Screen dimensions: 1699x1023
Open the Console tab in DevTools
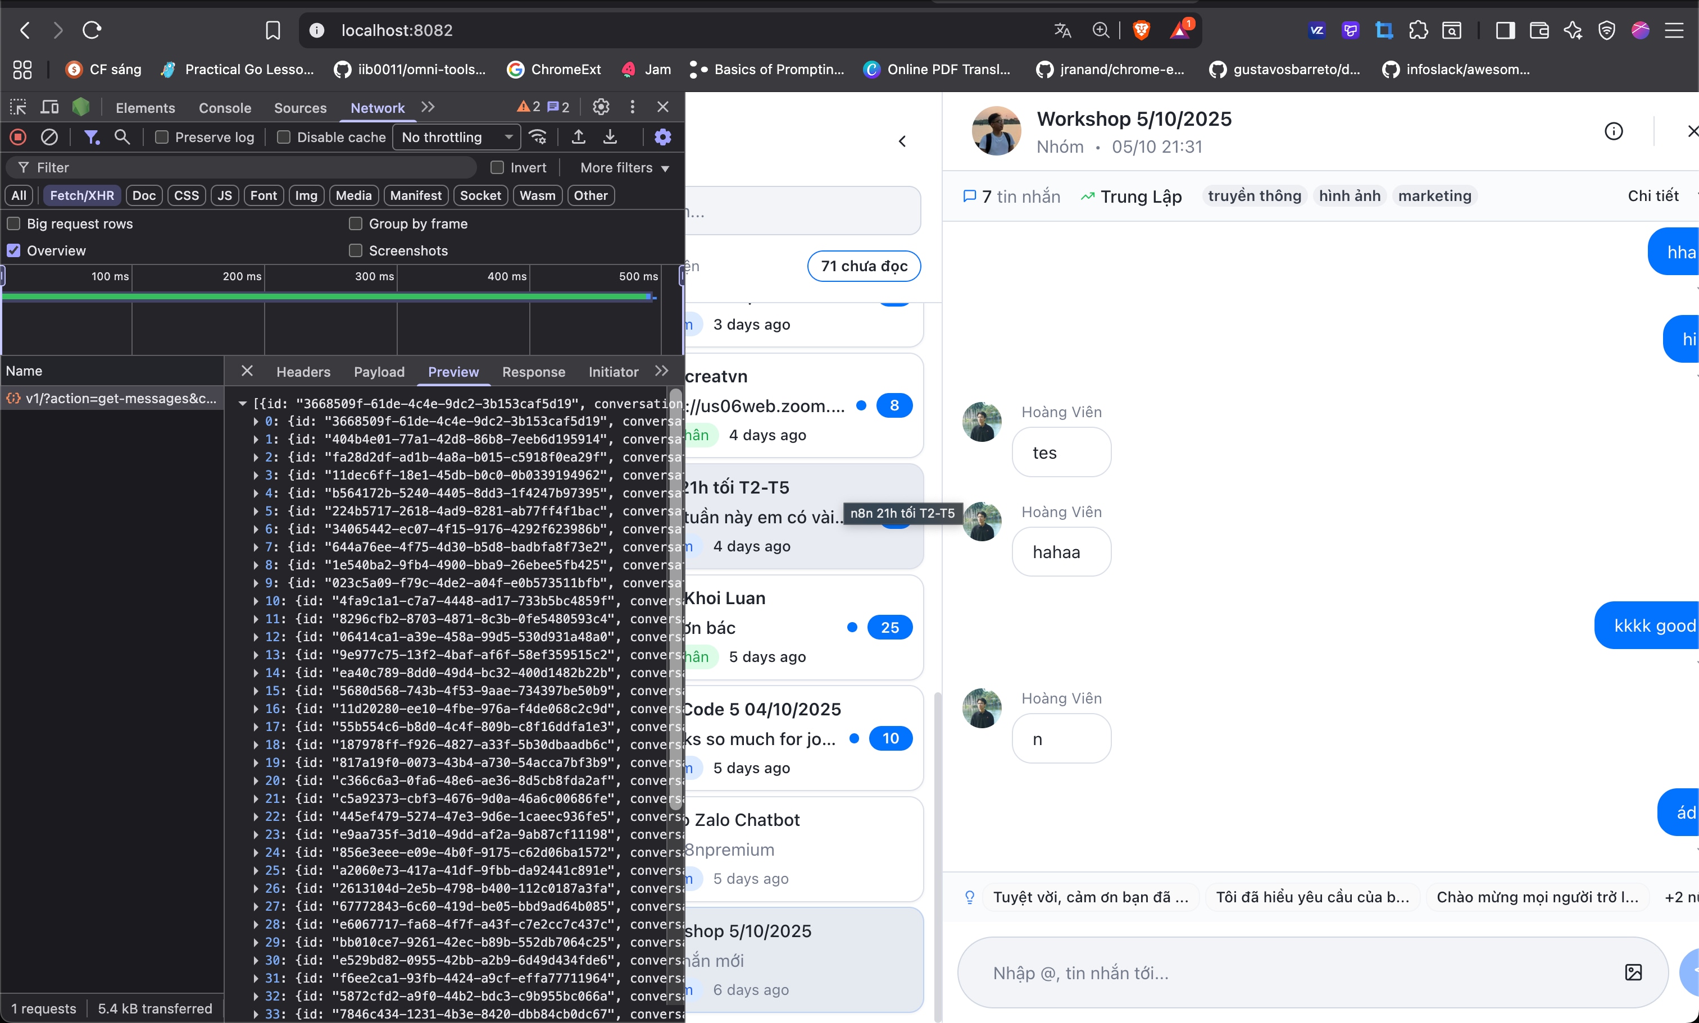224,107
